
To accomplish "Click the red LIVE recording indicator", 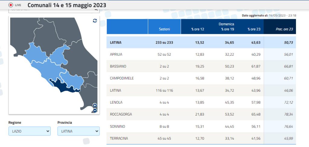I will pyautogui.click(x=11, y=5).
